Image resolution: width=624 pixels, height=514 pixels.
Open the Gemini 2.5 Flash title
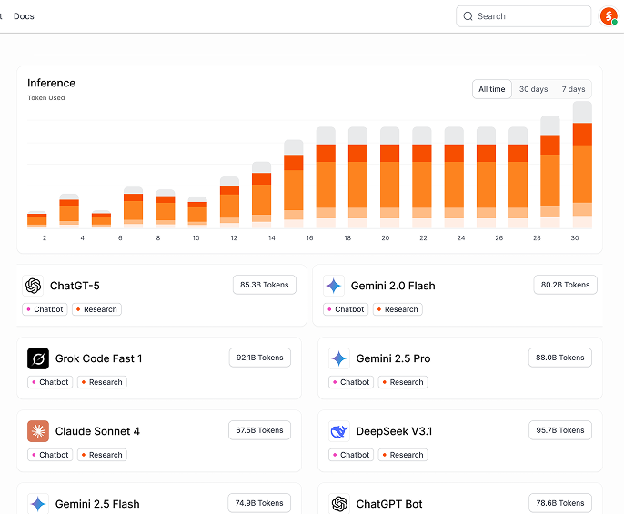(x=97, y=504)
